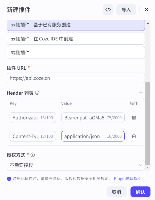Viewport: 155px width, 200px height.
Task: Open the 授权方式 dropdown
Action: (76, 165)
